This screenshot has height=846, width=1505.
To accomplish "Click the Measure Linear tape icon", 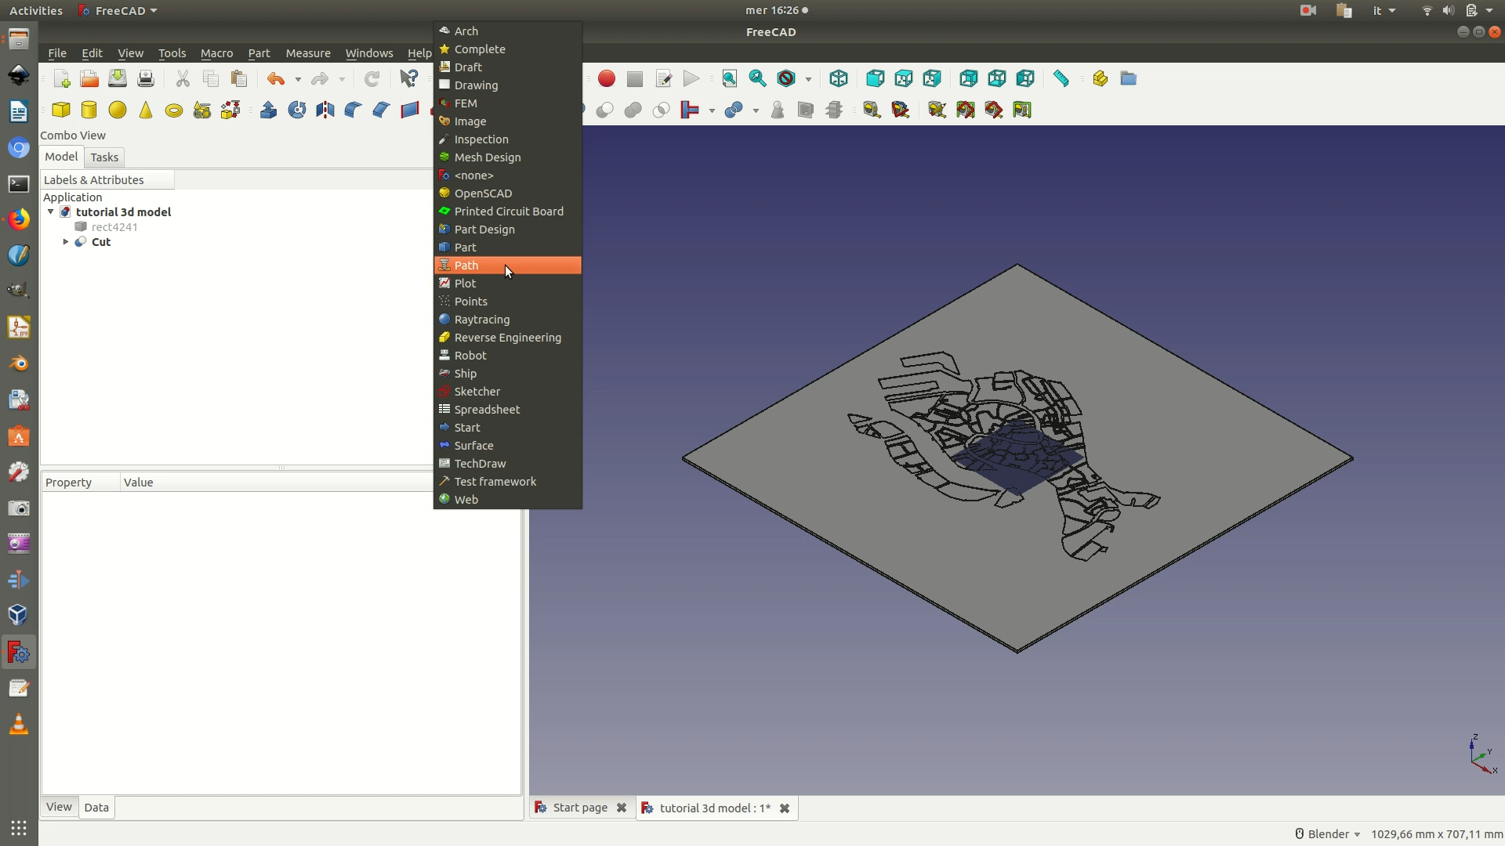I will [872, 110].
